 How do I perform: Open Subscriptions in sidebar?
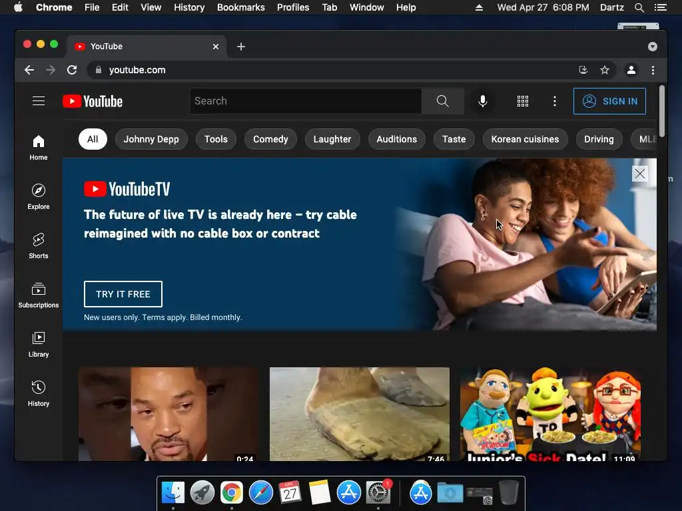tap(39, 295)
